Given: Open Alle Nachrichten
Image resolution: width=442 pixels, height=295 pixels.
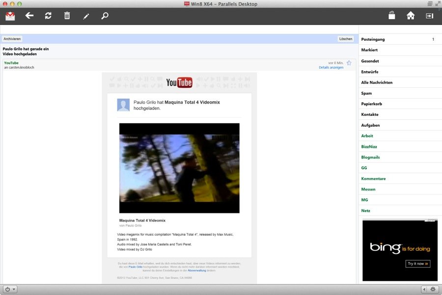Looking at the screenshot, I should 400,82.
